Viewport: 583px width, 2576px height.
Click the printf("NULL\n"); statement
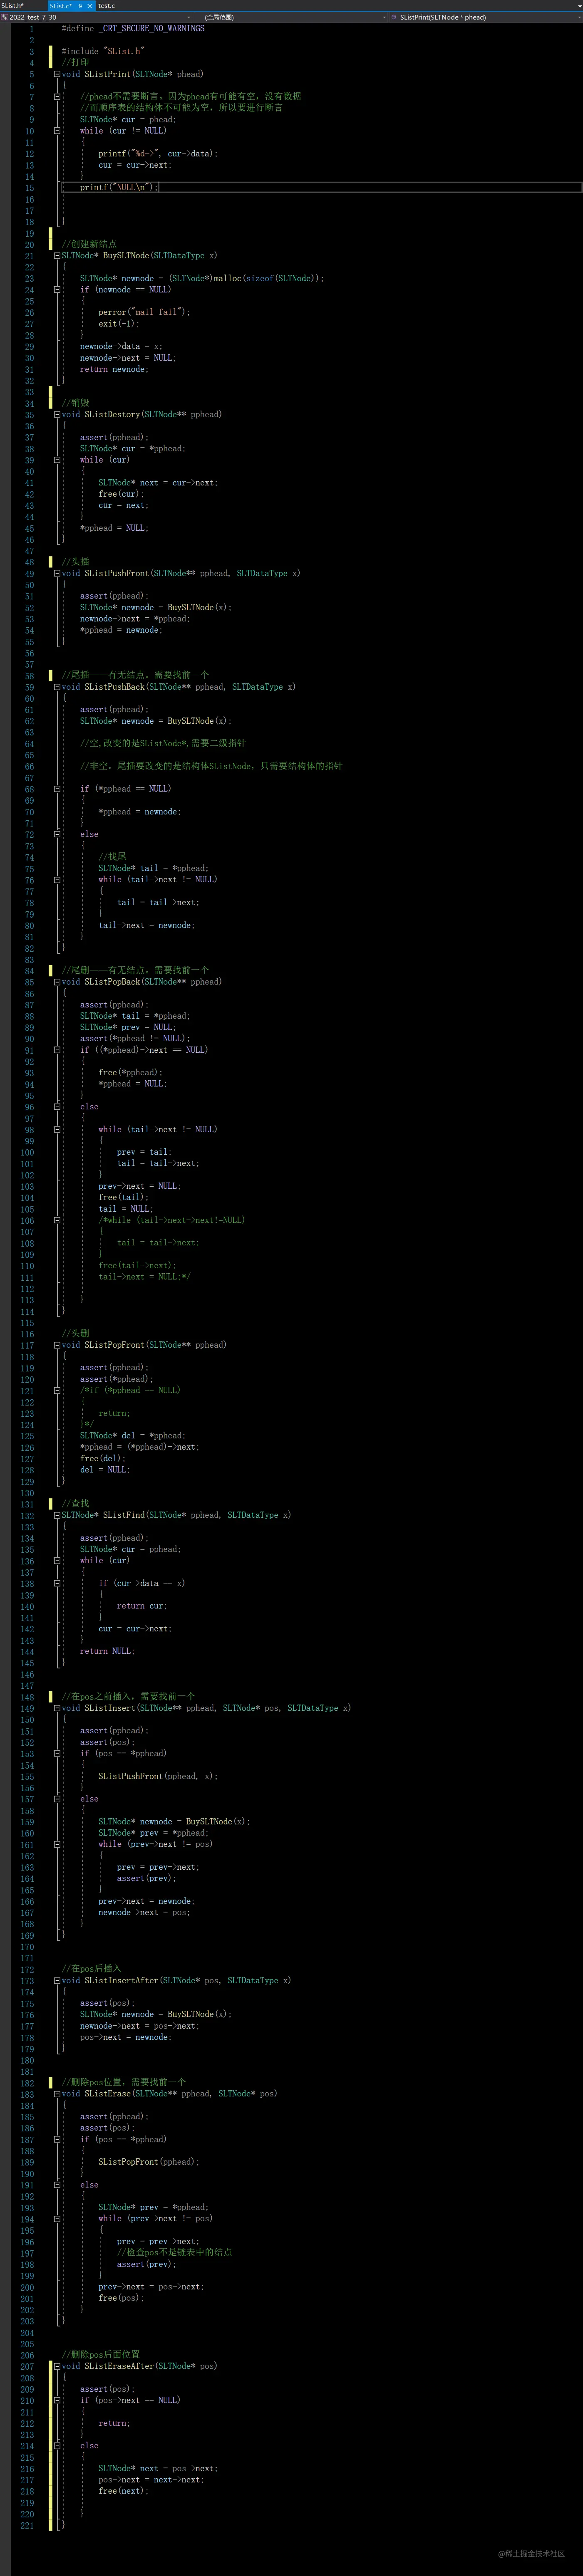click(118, 187)
